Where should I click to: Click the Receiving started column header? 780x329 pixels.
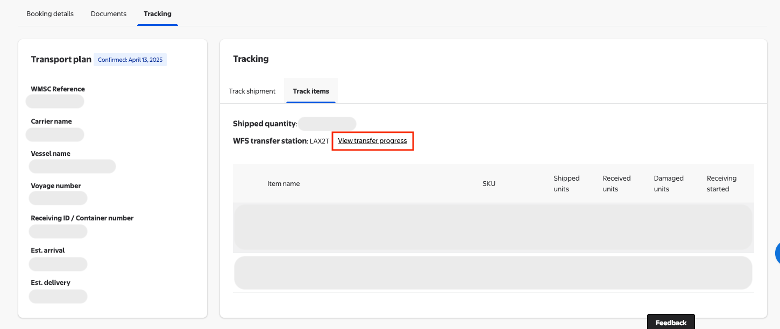[721, 184]
